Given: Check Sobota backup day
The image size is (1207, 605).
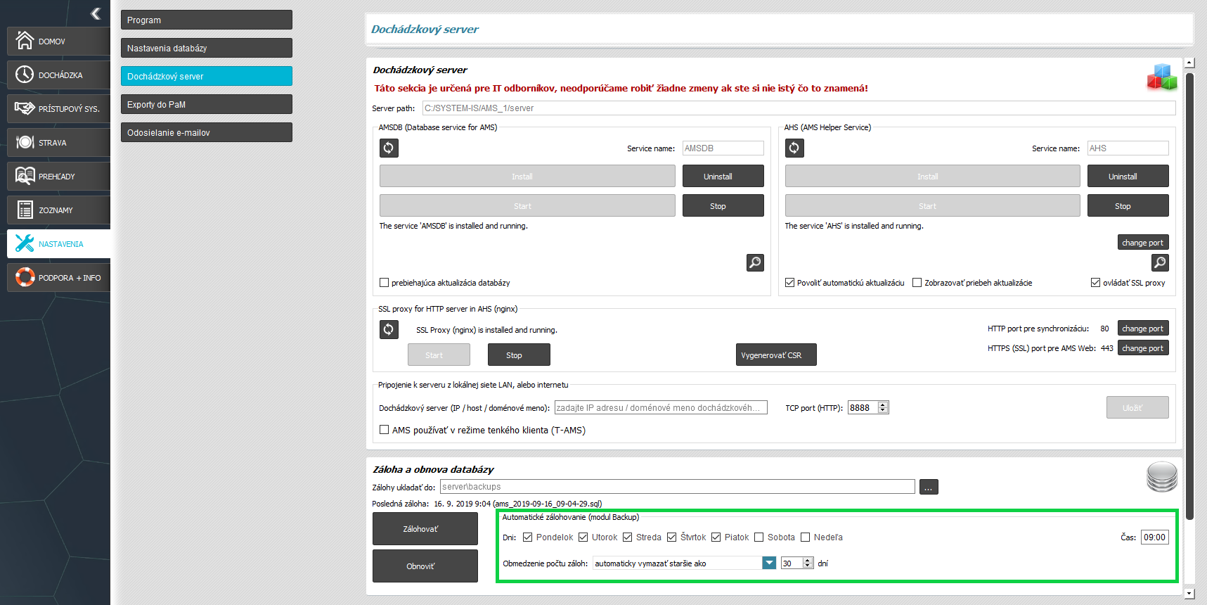Looking at the screenshot, I should pyautogui.click(x=759, y=537).
